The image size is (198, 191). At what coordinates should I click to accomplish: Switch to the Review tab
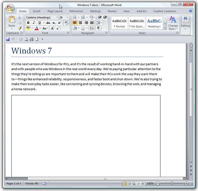click(x=112, y=11)
